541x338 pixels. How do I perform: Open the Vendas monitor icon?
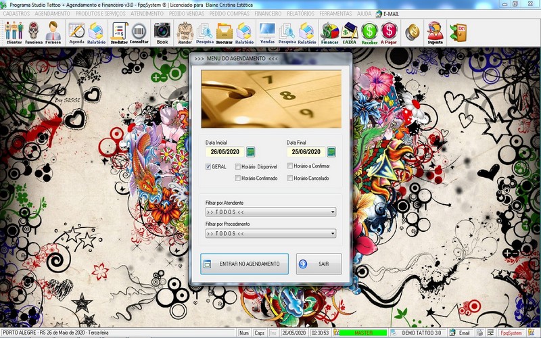(267, 32)
